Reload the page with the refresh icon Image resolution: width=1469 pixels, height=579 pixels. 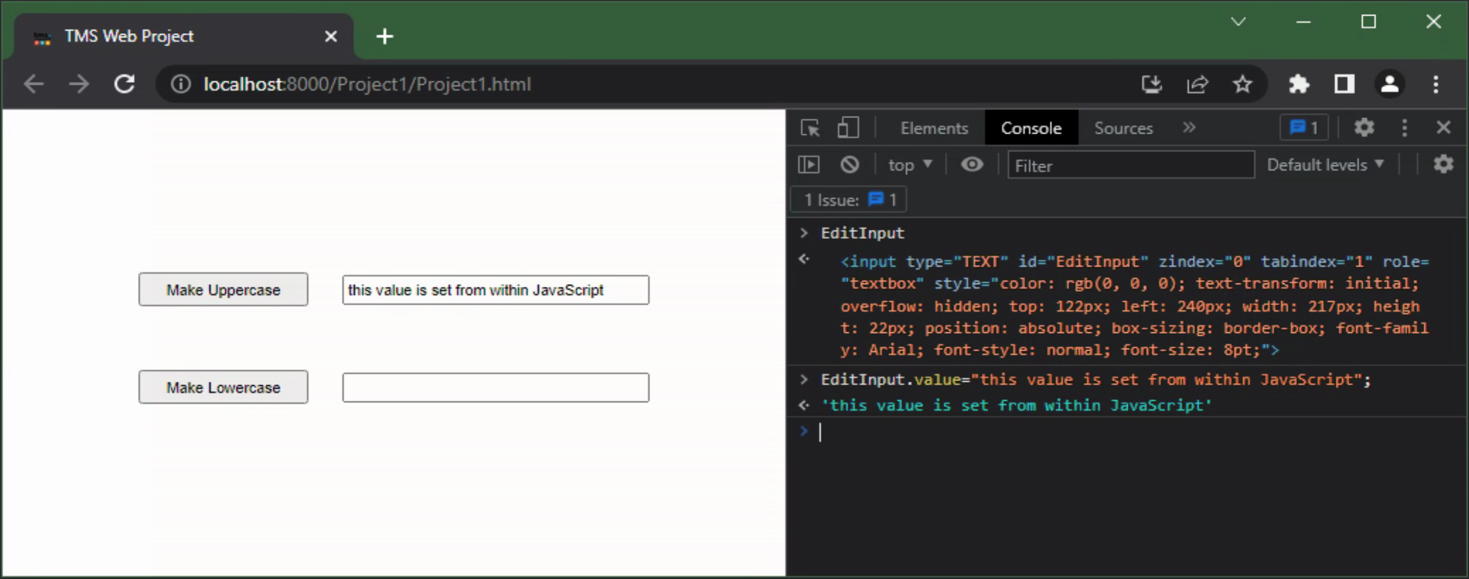(x=125, y=84)
